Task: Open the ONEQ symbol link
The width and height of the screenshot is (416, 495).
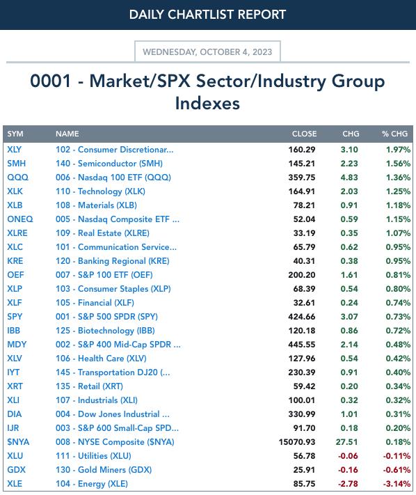Action: (20, 219)
